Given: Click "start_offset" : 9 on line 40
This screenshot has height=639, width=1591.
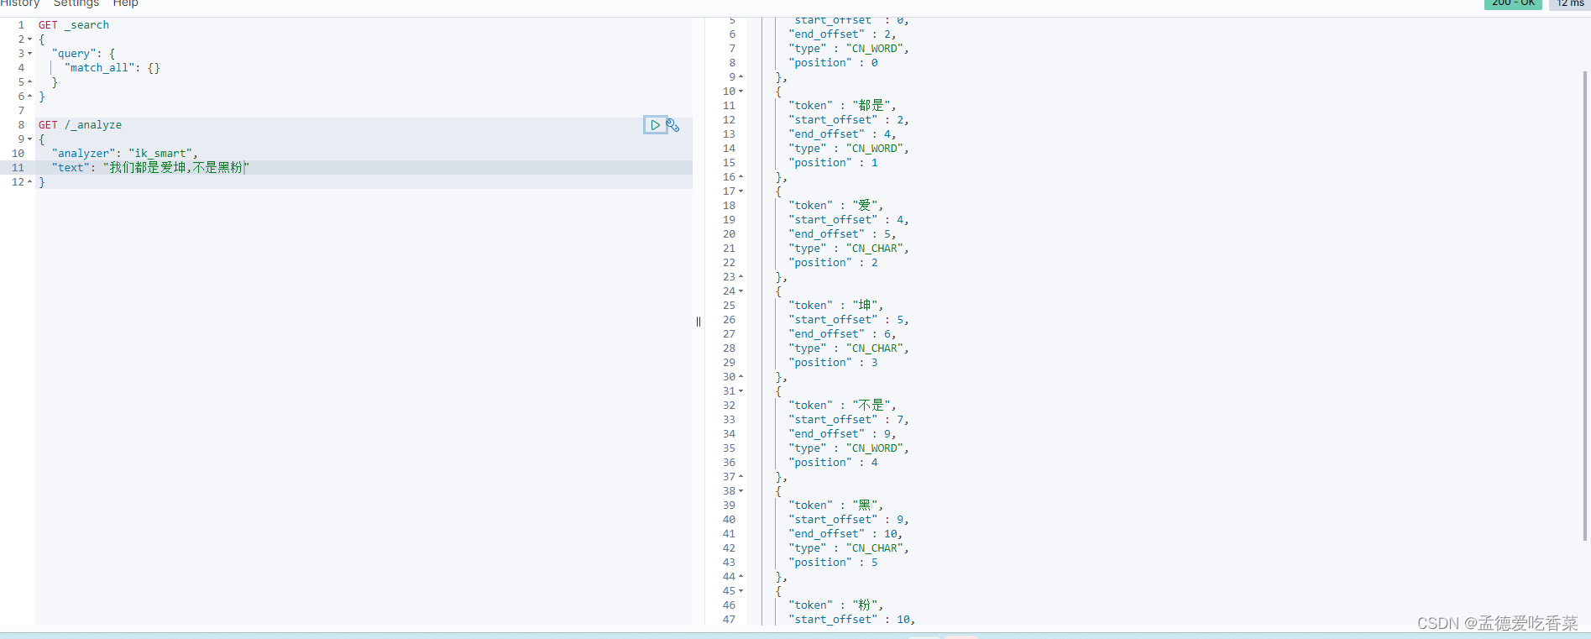Looking at the screenshot, I should [x=849, y=520].
